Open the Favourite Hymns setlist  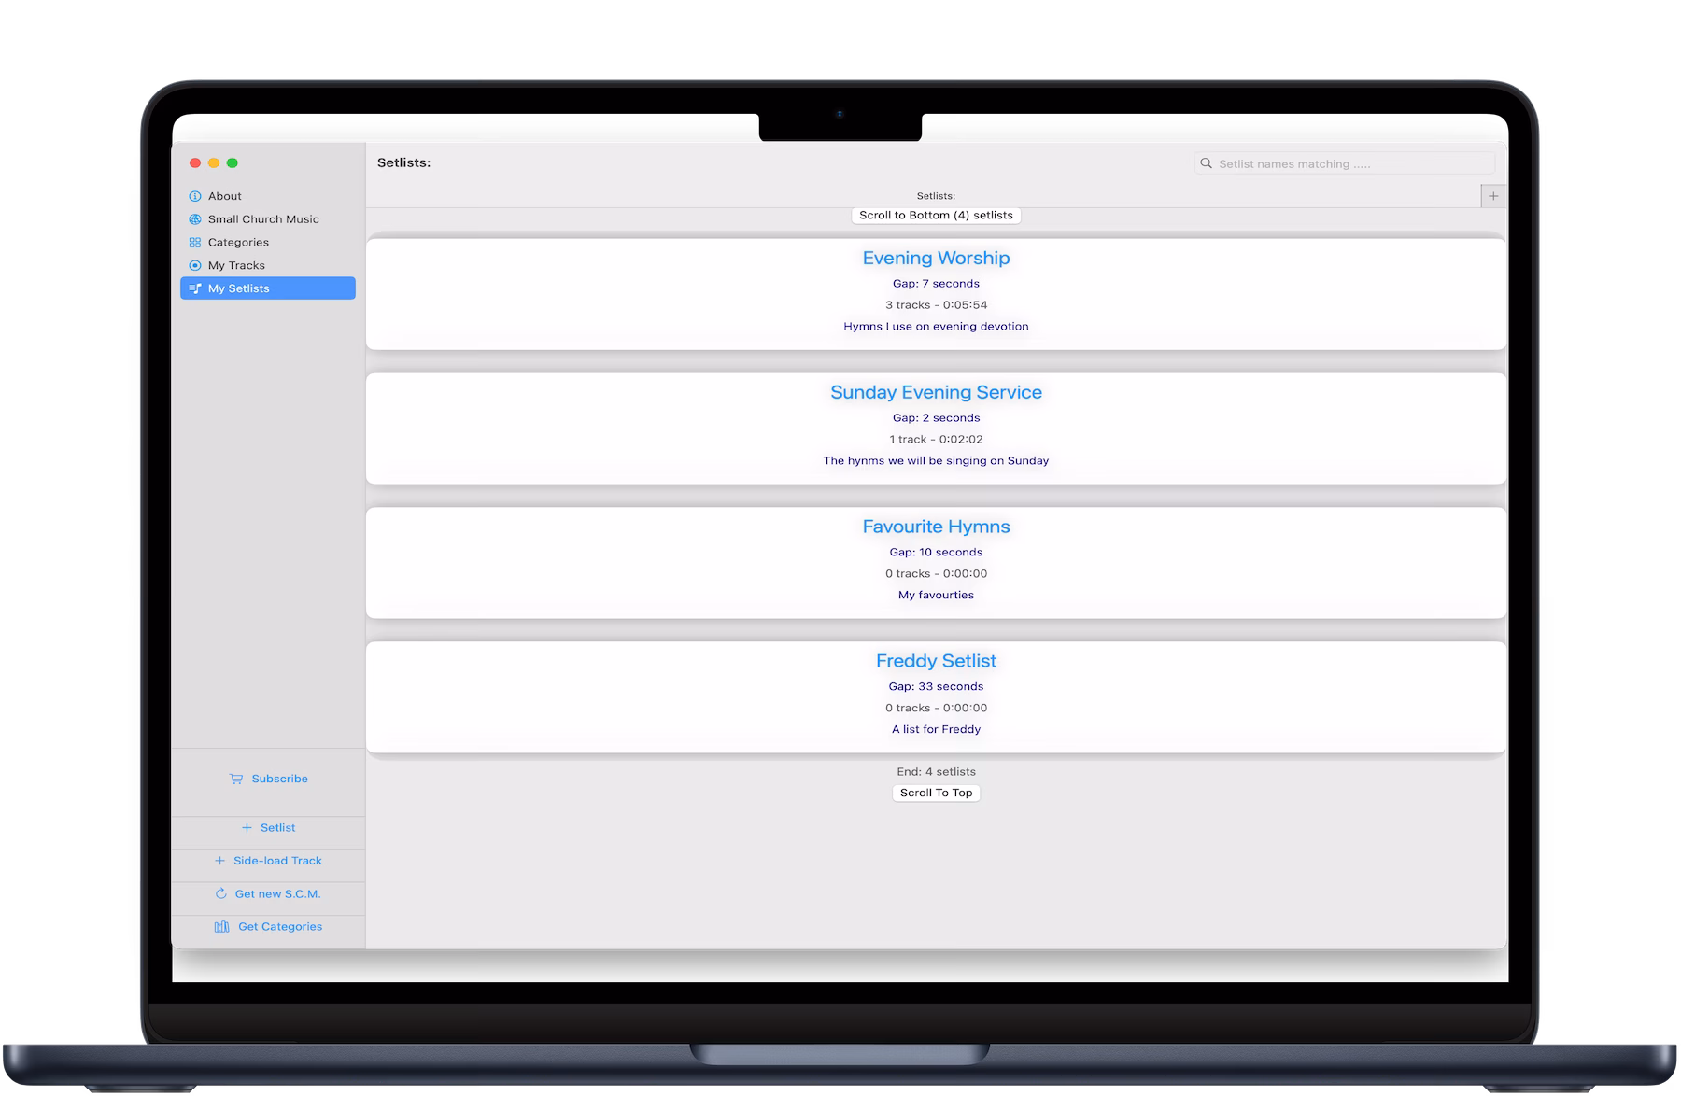(x=936, y=527)
